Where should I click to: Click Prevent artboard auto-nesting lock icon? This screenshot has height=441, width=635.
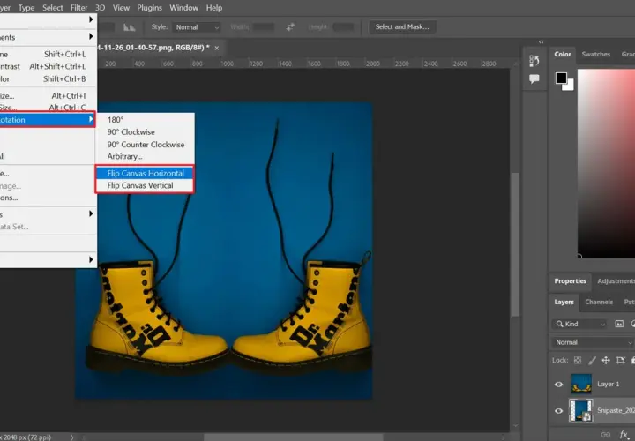[x=620, y=360]
